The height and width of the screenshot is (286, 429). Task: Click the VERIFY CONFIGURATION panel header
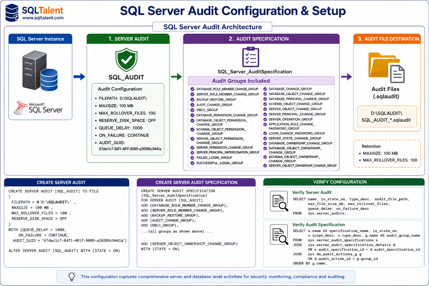pyautogui.click(x=344, y=182)
